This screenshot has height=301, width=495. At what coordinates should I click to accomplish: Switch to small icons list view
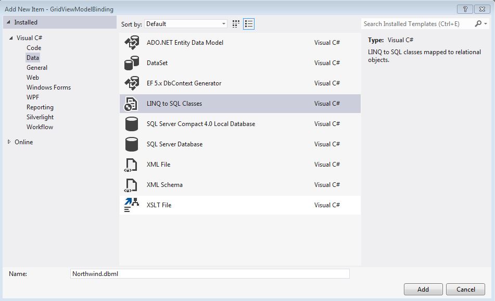tap(249, 24)
